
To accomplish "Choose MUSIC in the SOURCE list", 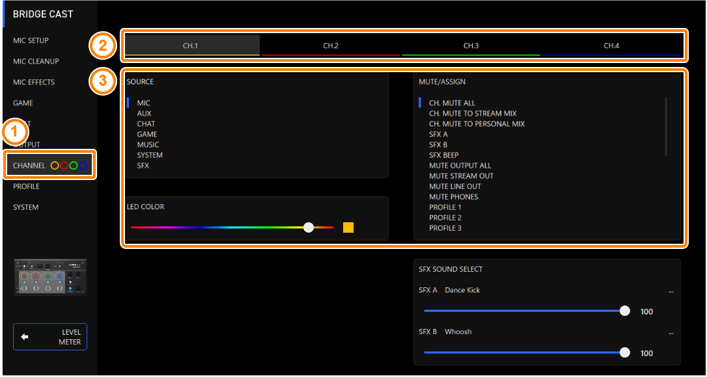I will click(148, 144).
